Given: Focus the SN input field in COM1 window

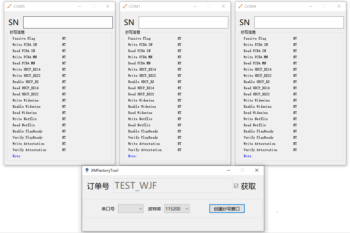Looking at the screenshot, I should coord(183,22).
